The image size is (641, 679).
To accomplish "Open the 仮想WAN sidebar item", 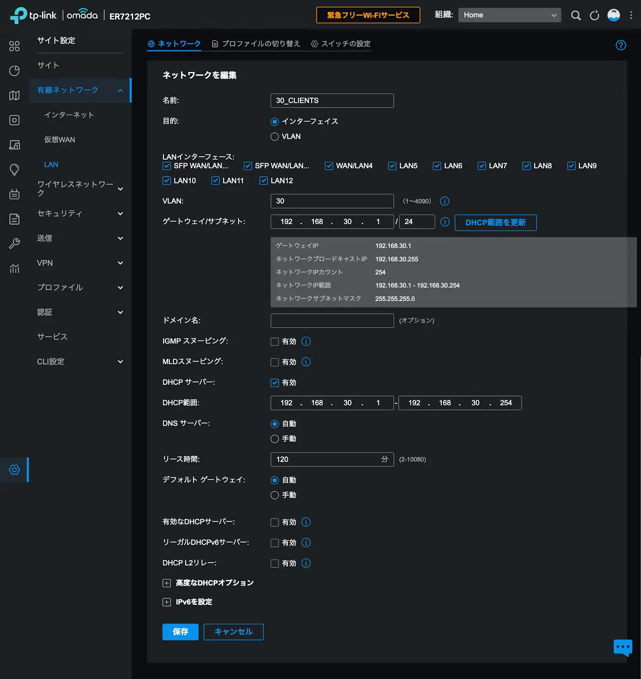I will click(60, 140).
